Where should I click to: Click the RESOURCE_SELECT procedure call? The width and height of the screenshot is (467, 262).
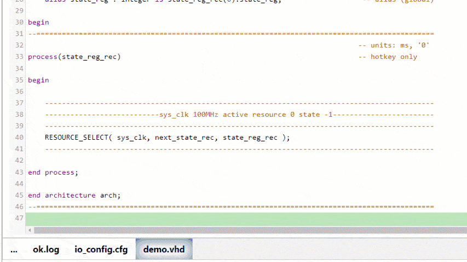[76, 138]
